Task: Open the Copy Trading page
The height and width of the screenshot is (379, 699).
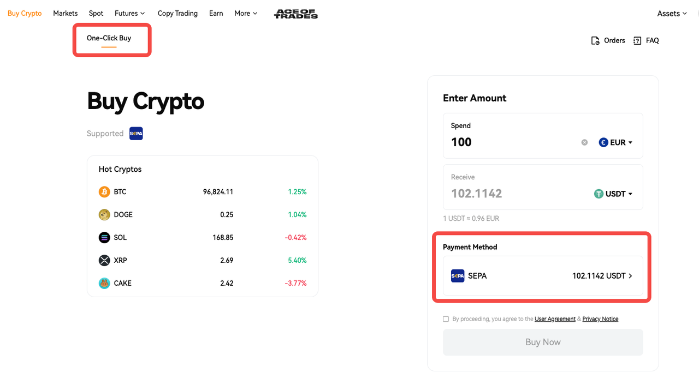Action: click(x=177, y=13)
